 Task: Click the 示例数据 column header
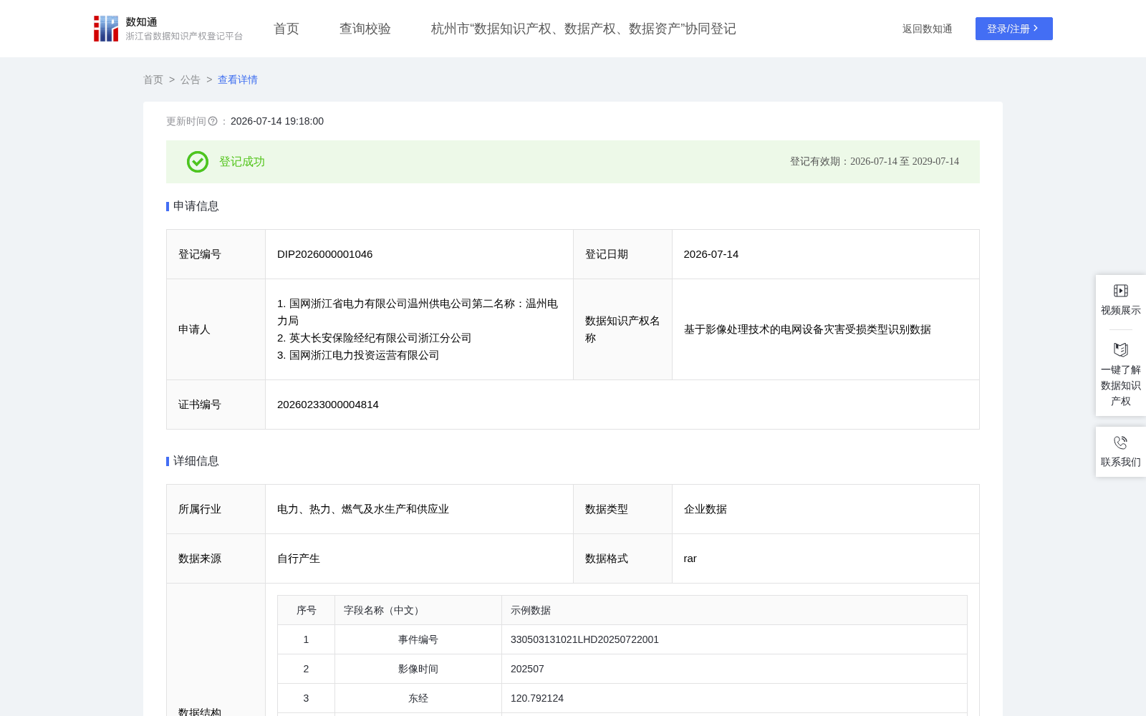pyautogui.click(x=734, y=610)
